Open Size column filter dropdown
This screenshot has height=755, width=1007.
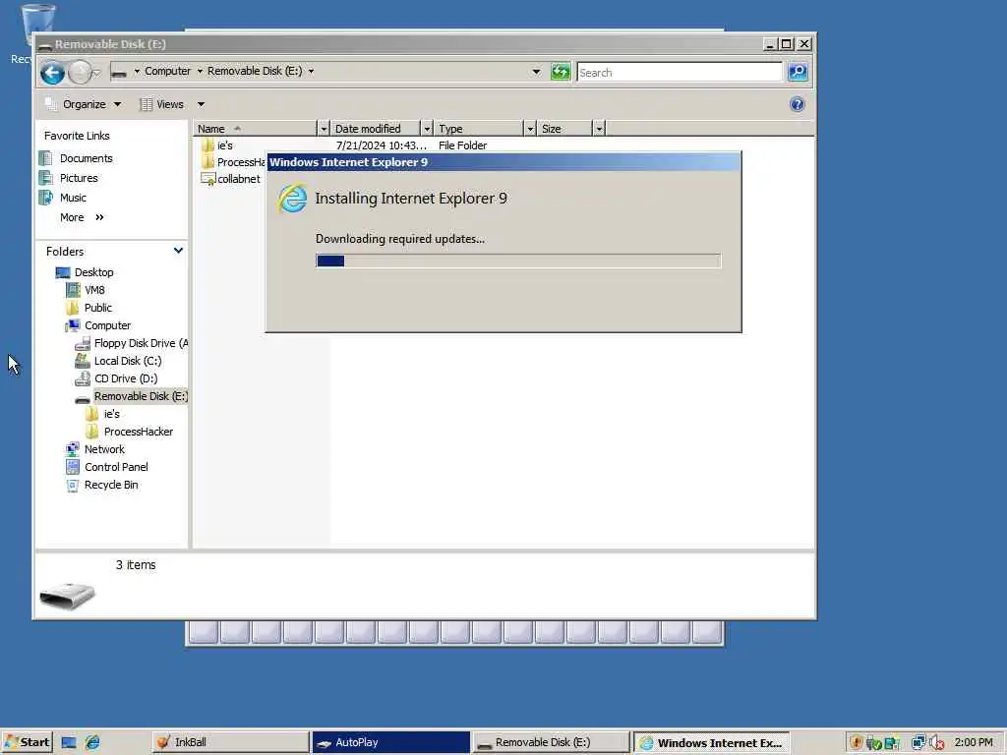click(x=599, y=129)
